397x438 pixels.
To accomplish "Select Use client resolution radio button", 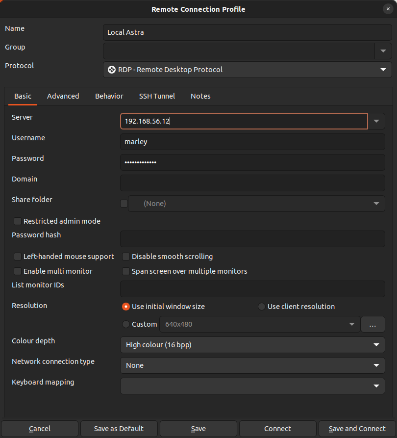I will tap(262, 307).
